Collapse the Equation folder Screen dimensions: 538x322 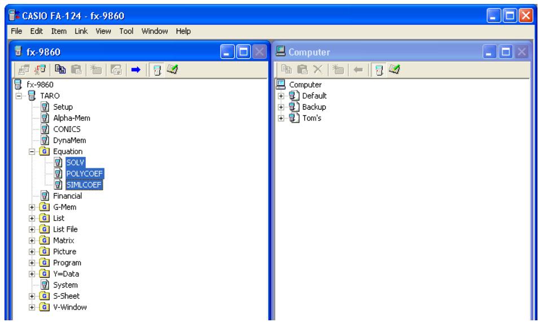[32, 151]
